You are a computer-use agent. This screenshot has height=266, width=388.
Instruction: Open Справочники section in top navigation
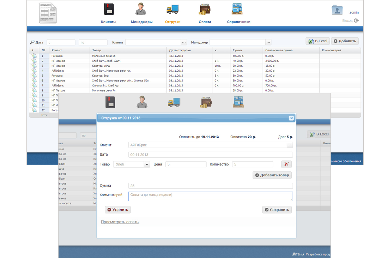pyautogui.click(x=238, y=22)
